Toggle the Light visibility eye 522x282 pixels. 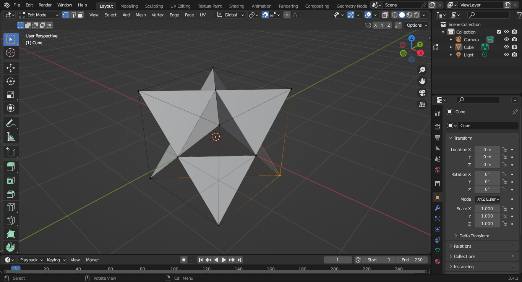pos(506,55)
